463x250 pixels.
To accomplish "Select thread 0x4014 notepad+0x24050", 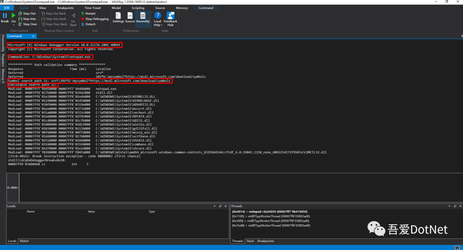I will [x=270, y=211].
